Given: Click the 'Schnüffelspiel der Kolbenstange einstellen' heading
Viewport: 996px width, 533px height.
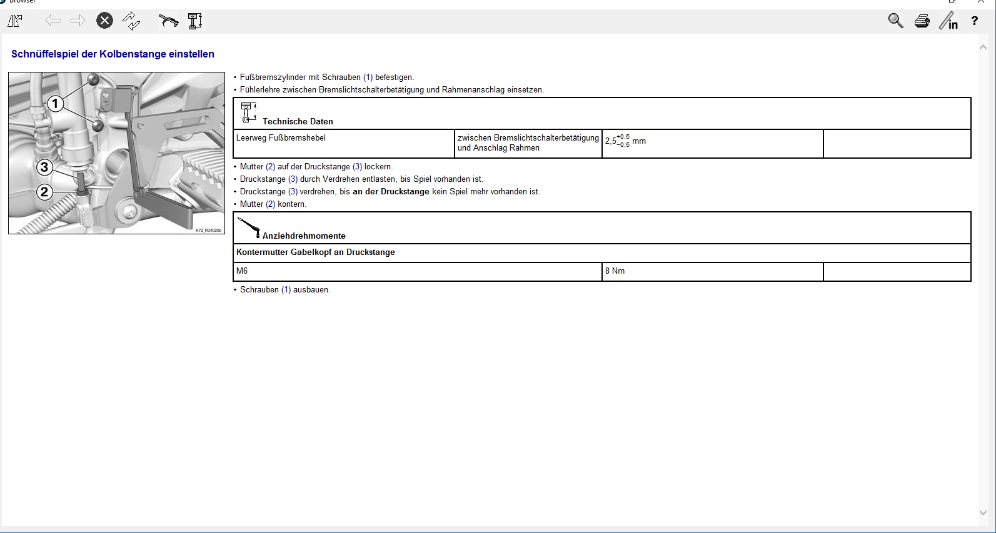Looking at the screenshot, I should click(113, 54).
